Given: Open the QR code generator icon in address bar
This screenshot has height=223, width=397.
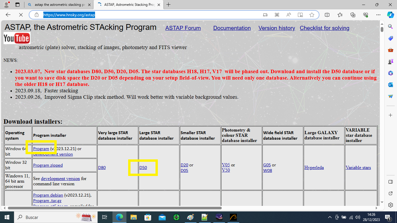Looking at the screenshot, I should (x=277, y=15).
